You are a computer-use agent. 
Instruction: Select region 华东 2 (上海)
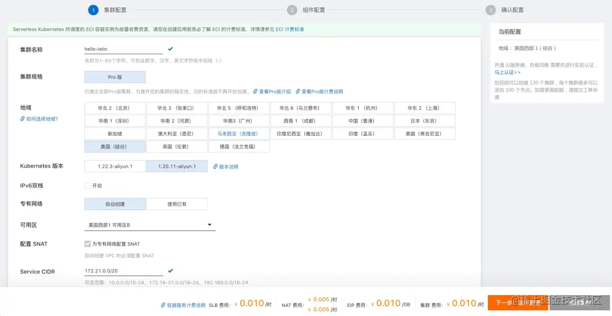424,108
